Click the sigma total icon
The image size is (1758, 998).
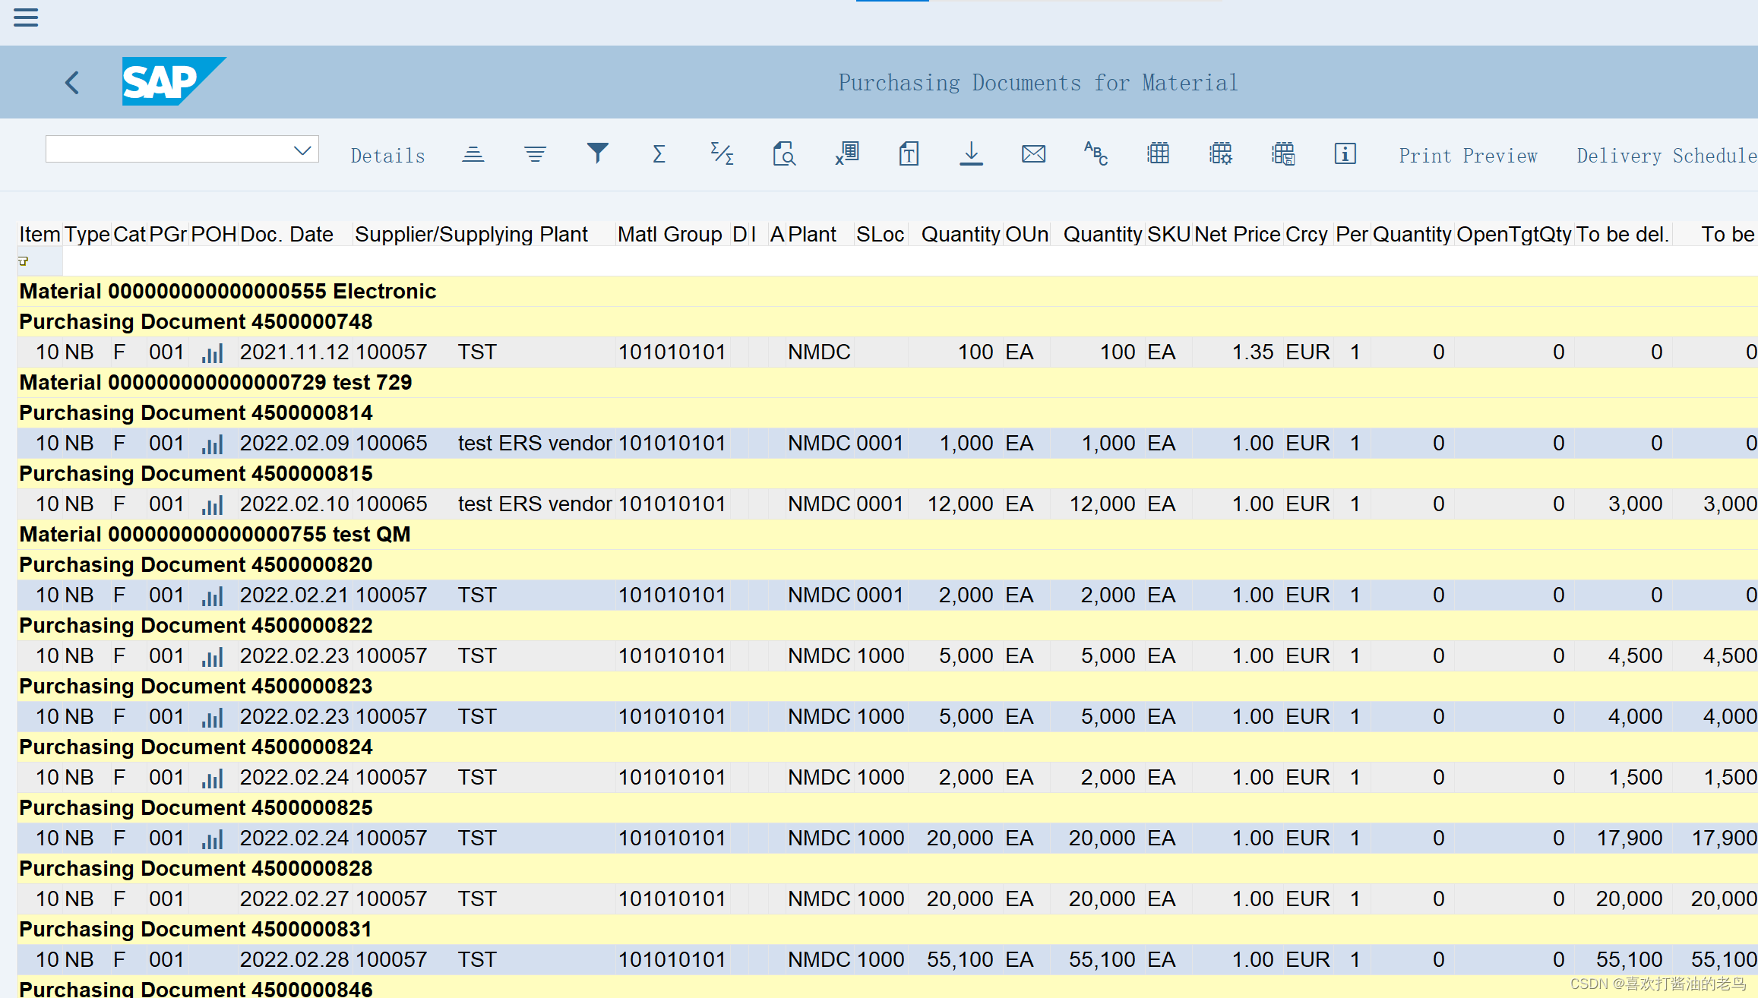pyautogui.click(x=659, y=154)
